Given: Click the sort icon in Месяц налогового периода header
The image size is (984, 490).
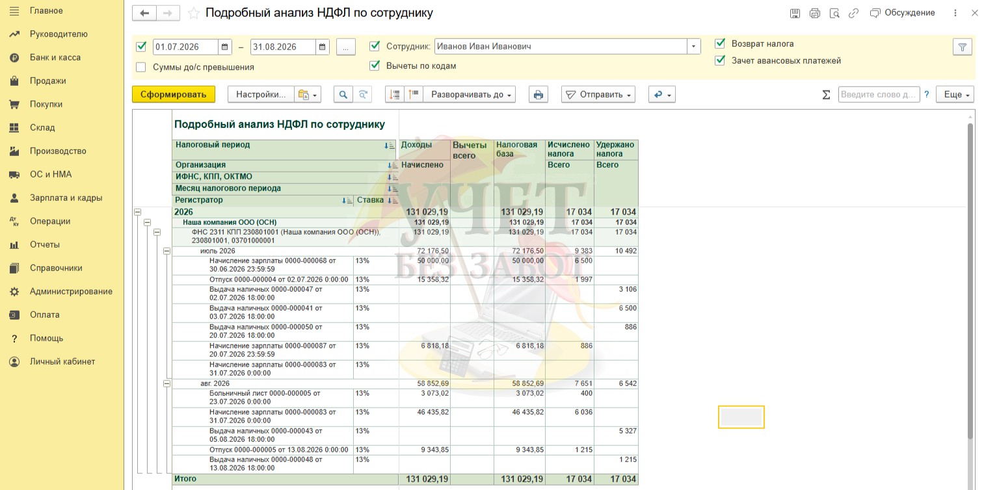Looking at the screenshot, I should pos(392,189).
